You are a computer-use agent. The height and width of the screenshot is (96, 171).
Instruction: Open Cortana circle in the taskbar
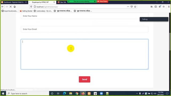52,94
